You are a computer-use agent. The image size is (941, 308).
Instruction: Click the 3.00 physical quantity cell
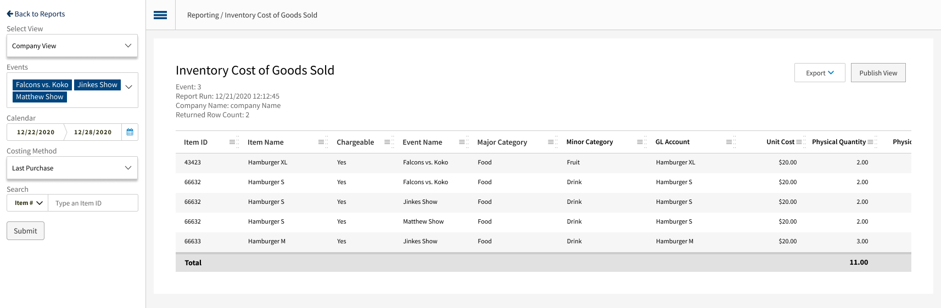click(862, 241)
